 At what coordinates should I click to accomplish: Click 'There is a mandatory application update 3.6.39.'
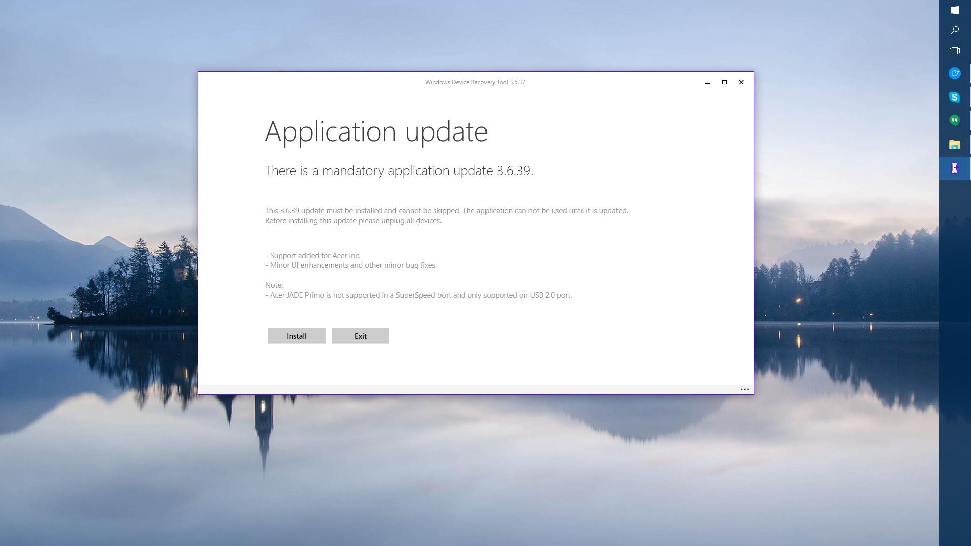399,171
